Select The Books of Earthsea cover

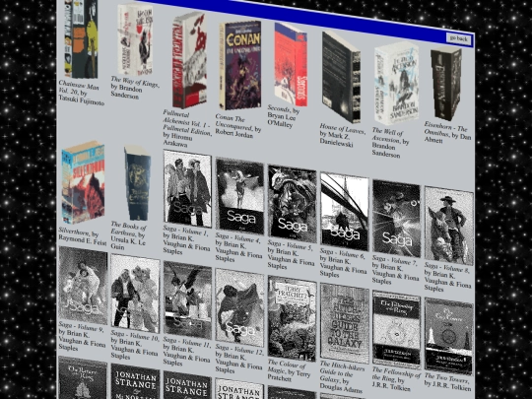pos(137,183)
